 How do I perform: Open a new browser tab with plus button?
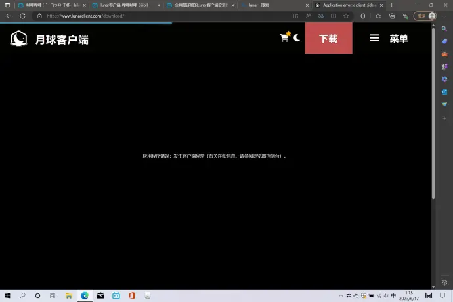[x=392, y=5]
